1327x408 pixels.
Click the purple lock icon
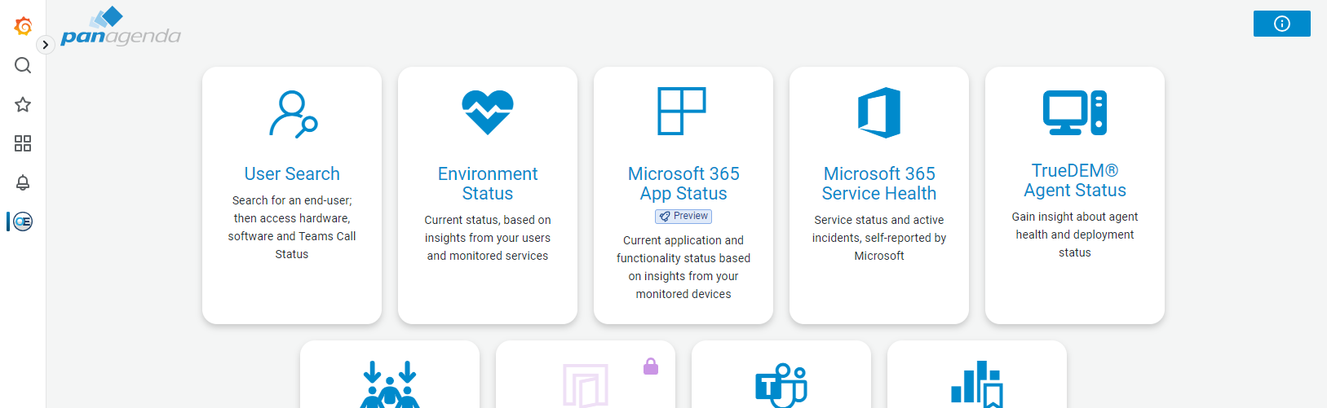click(651, 366)
